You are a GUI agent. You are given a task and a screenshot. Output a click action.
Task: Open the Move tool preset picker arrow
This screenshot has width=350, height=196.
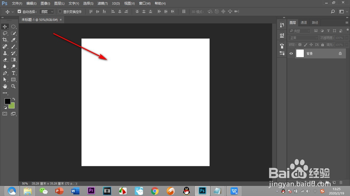tap(13, 12)
